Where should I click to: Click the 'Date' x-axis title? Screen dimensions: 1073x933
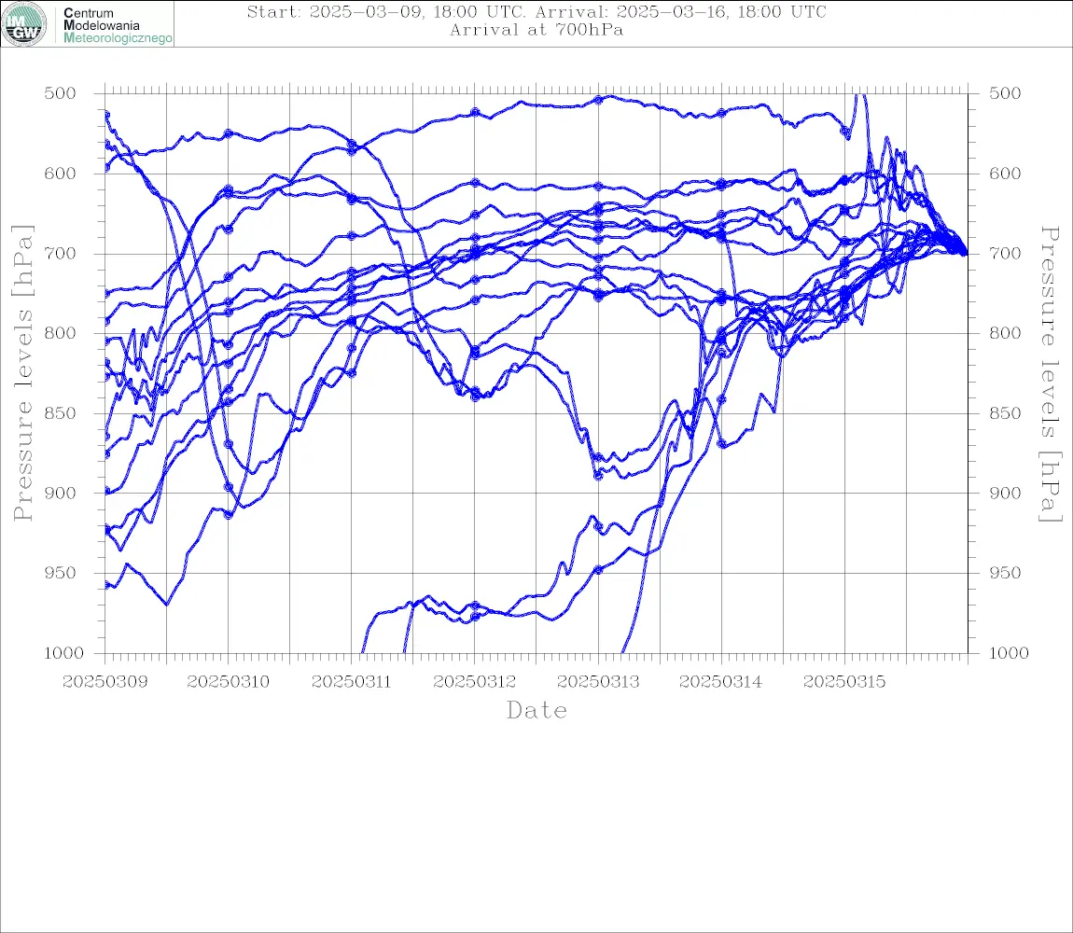536,710
